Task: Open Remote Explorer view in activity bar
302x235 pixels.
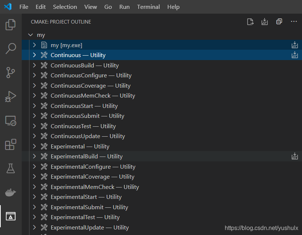Action: pyautogui.click(x=11, y=120)
